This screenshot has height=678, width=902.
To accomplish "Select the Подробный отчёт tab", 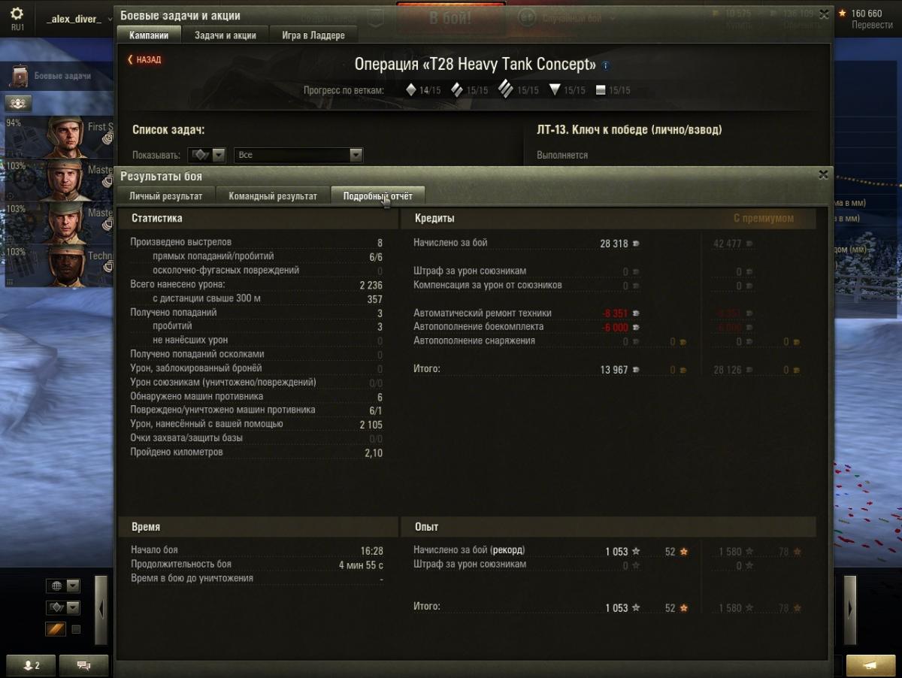I will (377, 196).
